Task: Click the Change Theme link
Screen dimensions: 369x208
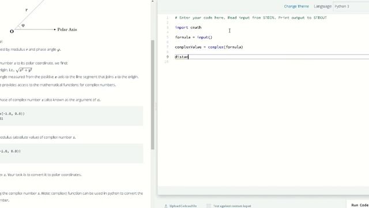Action: click(x=296, y=6)
